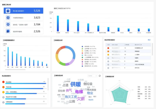Click the 供暖 word in the word cloud
This screenshot has height=109, width=156.
76,84
